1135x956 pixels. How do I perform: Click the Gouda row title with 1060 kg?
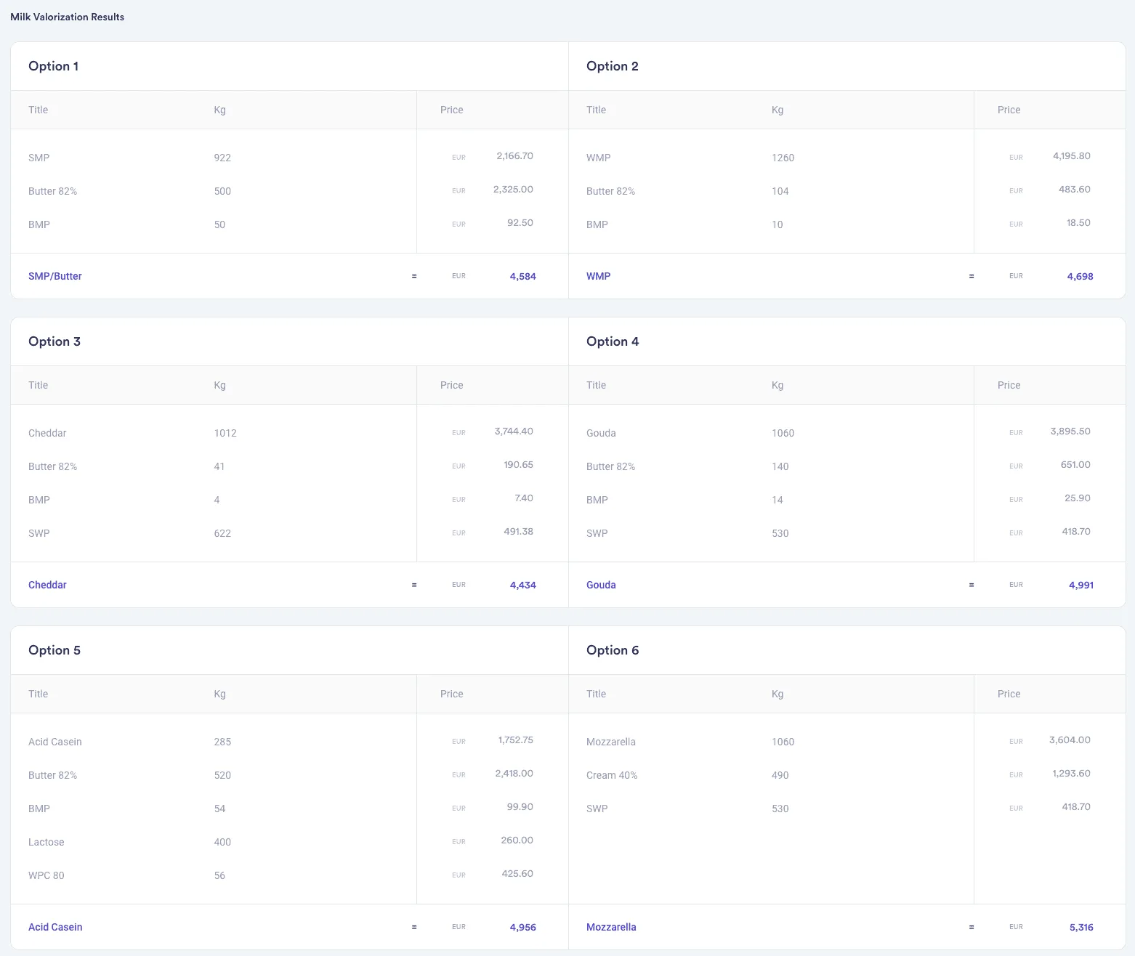coord(601,433)
